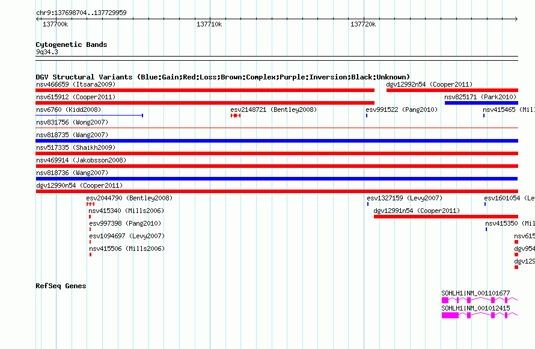The width and height of the screenshot is (535, 349).
Task: Click the nsv469914 (Jakobsson2008) label
Action: coord(81,160)
